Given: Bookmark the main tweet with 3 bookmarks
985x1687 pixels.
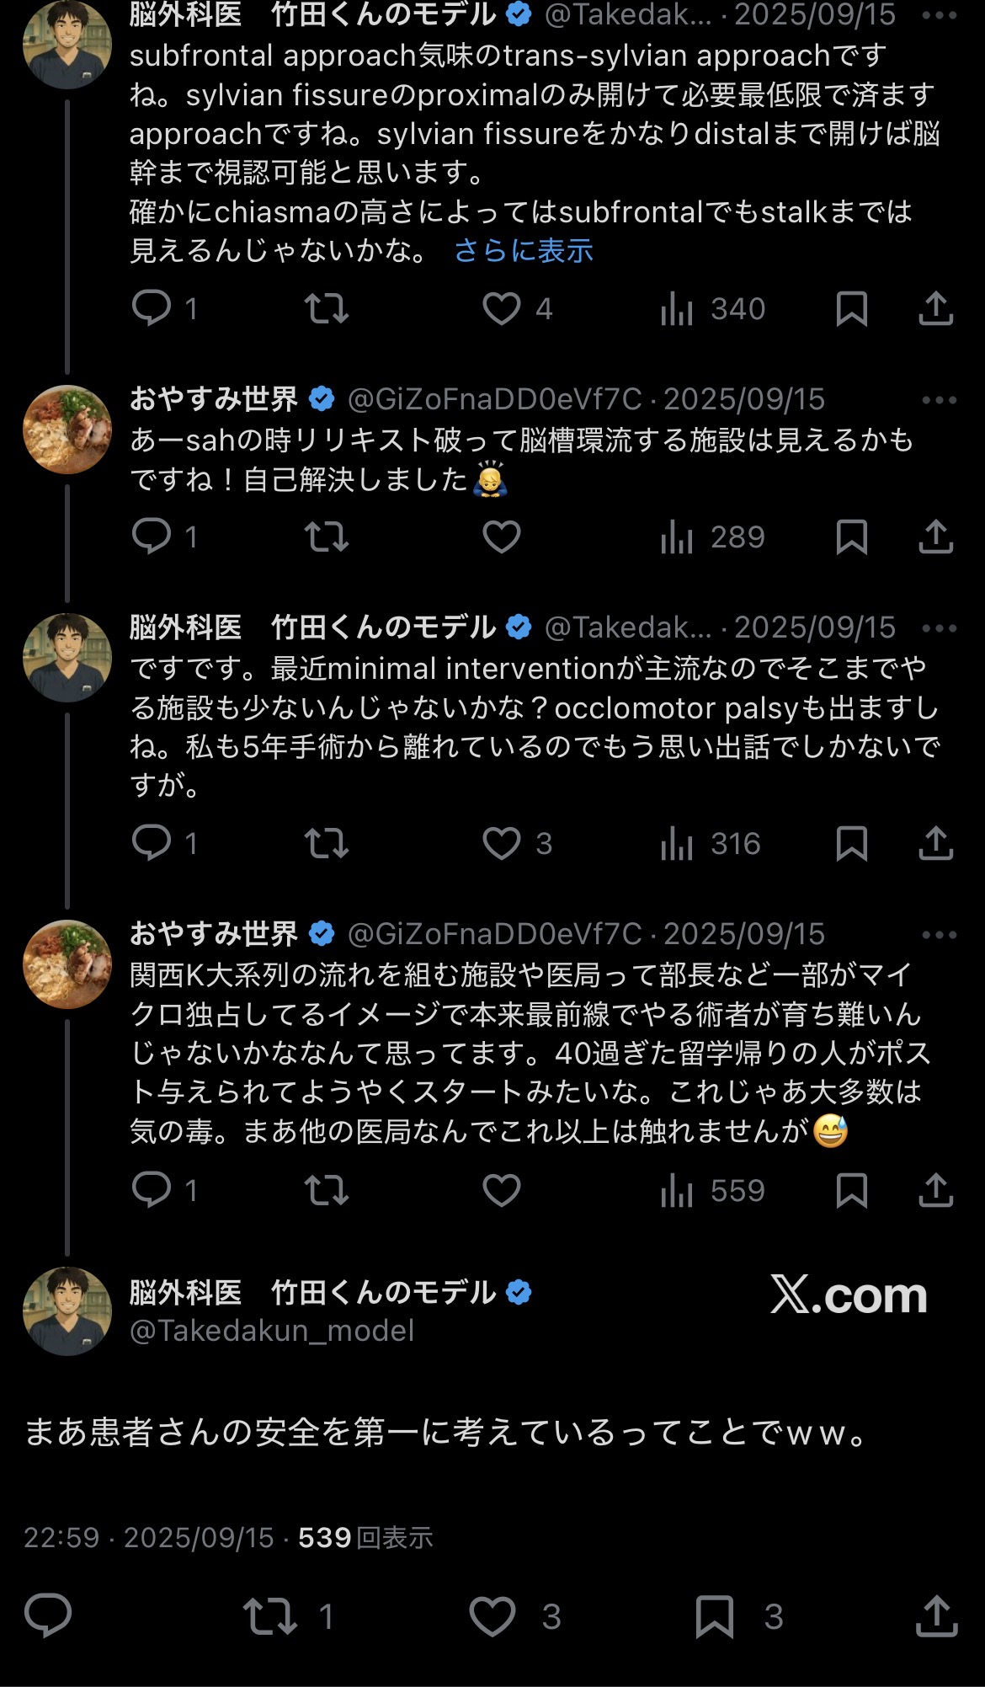Looking at the screenshot, I should pos(715,1615).
